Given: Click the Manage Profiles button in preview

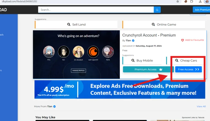Looking at the screenshot, I should 78,71.
